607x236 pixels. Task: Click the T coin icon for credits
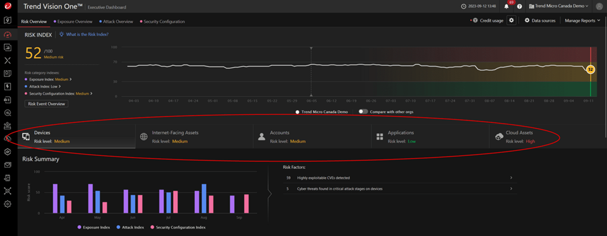[475, 20]
